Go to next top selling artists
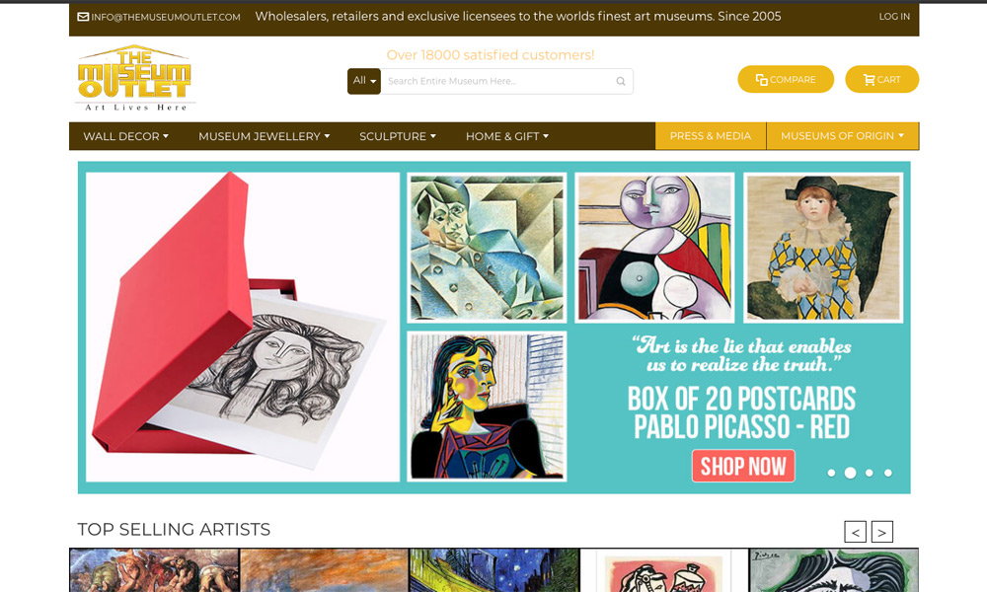The height and width of the screenshot is (592, 987). [x=881, y=532]
